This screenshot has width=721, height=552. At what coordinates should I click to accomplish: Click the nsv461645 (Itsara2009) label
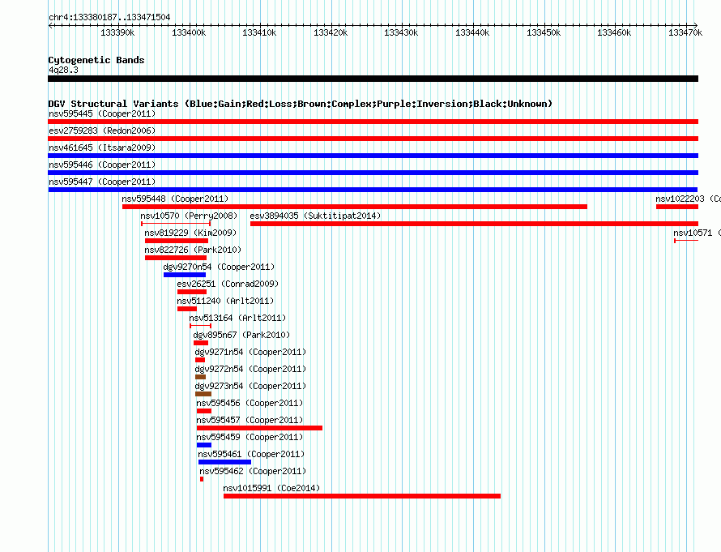102,148
